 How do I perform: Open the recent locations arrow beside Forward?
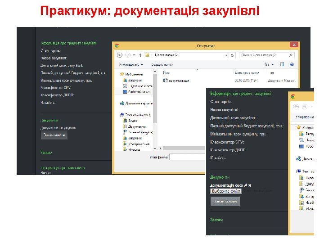[x=134, y=55]
